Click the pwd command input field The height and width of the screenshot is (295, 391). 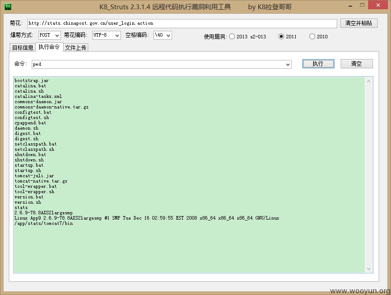pyautogui.click(x=162, y=64)
